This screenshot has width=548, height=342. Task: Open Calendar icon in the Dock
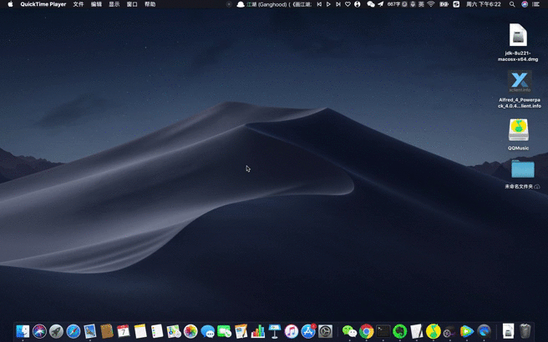click(124, 331)
